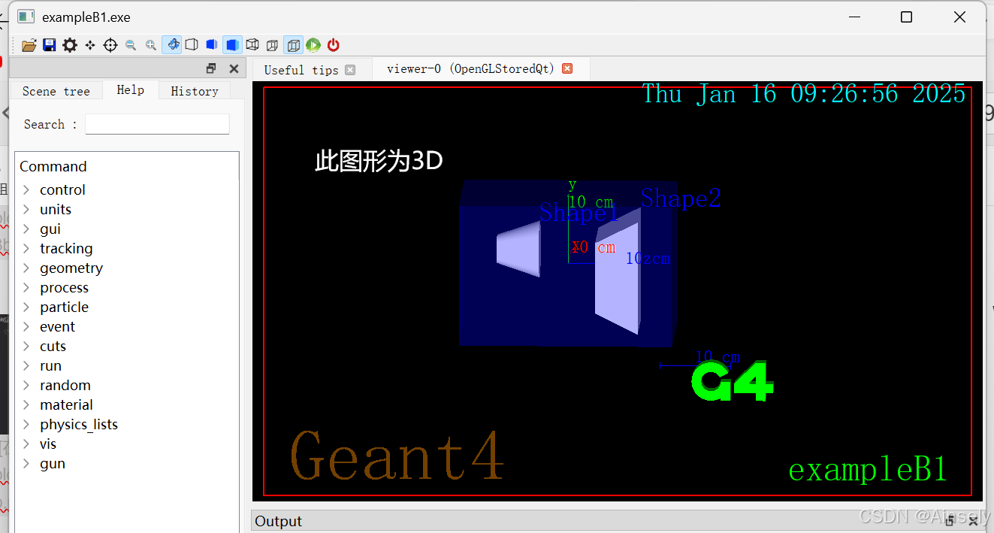Expand the material command node
Image resolution: width=994 pixels, height=533 pixels.
point(26,404)
